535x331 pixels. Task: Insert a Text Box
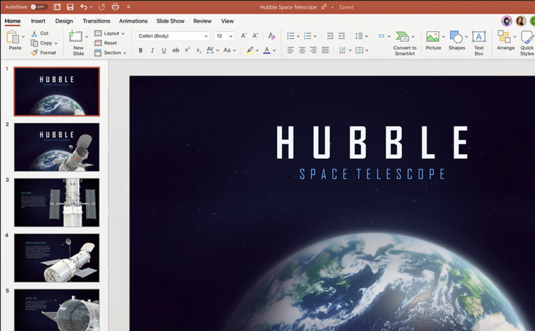(479, 43)
